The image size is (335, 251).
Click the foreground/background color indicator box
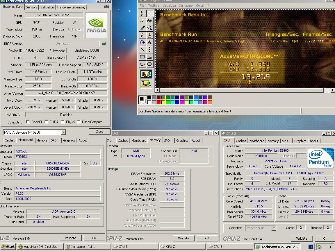coord(142,100)
